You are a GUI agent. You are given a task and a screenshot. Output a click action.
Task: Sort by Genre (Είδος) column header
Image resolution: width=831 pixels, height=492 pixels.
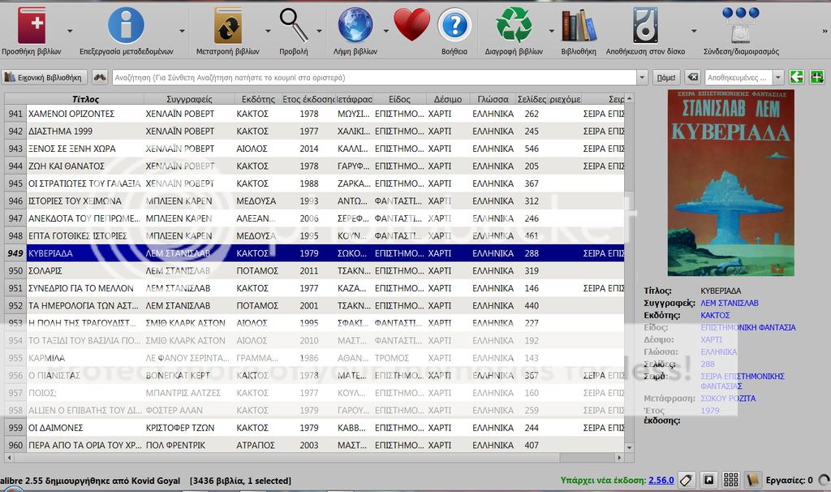[x=399, y=99]
